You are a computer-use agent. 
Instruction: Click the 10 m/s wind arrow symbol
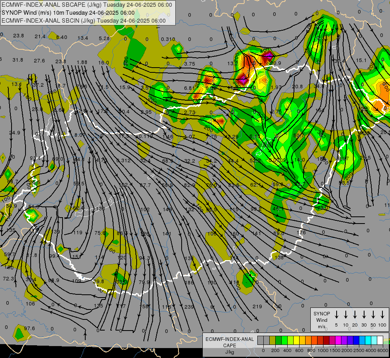(x=345, y=315)
